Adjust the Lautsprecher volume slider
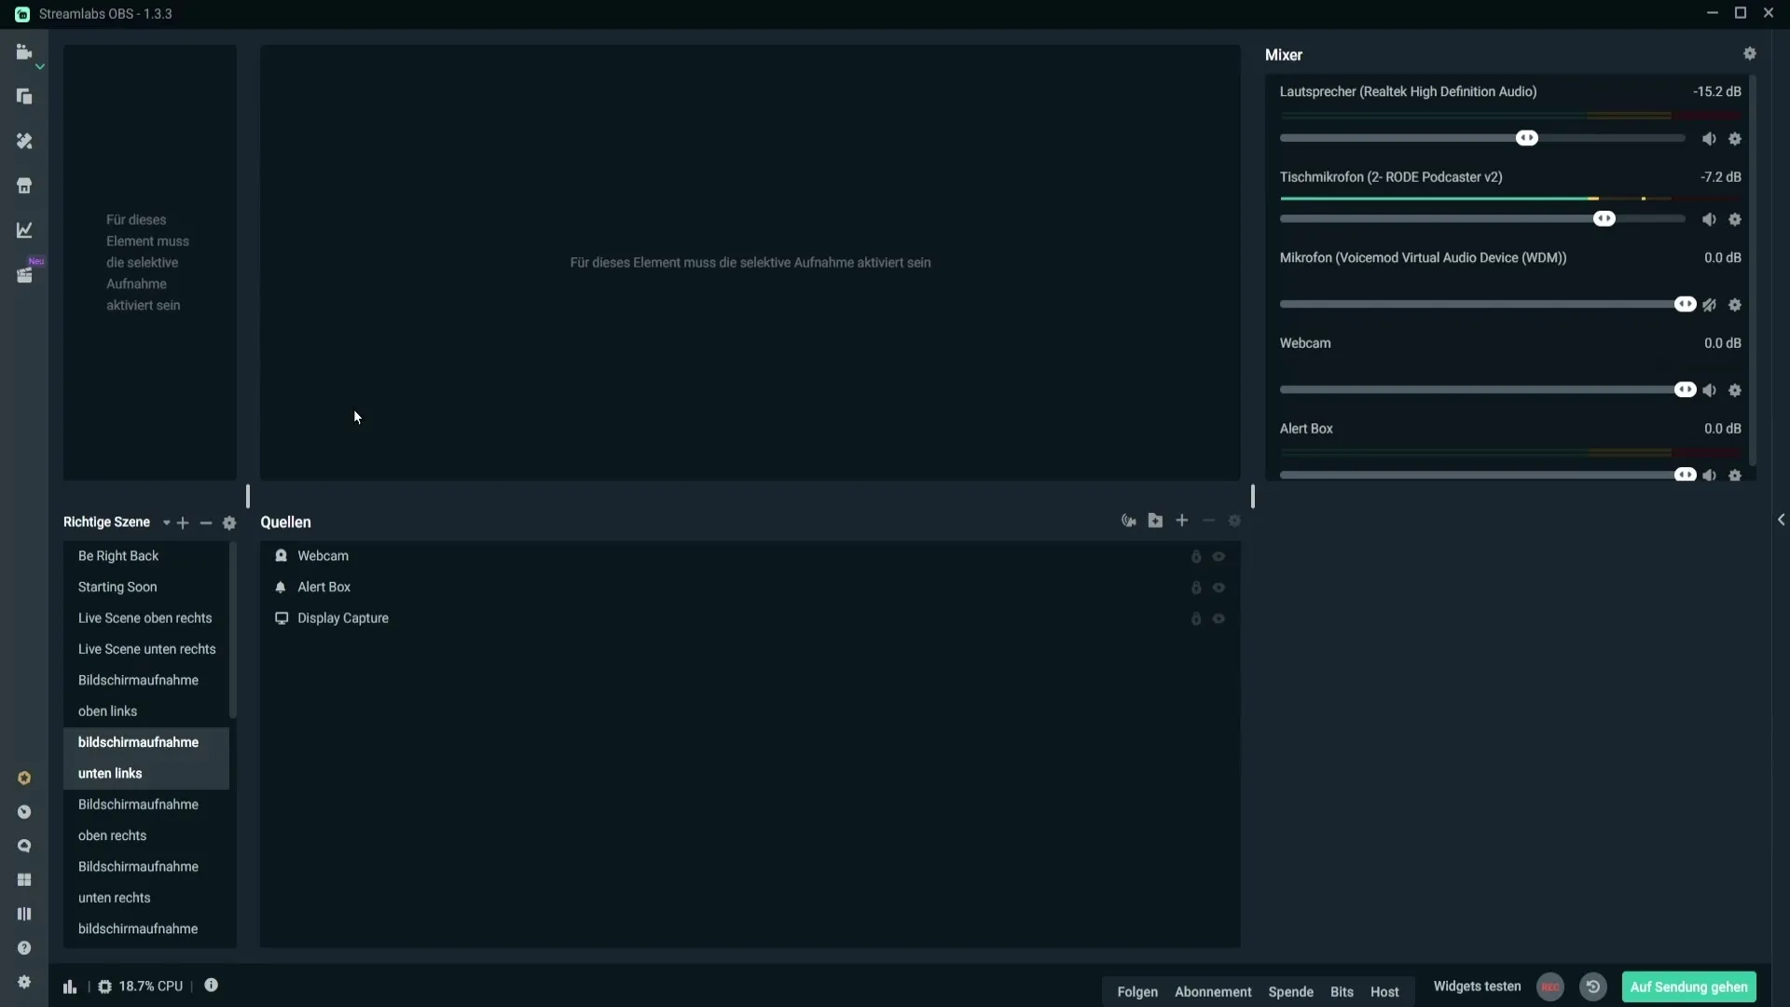The width and height of the screenshot is (1790, 1007). tap(1528, 138)
